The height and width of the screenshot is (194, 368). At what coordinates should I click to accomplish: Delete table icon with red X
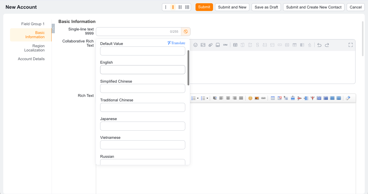click(x=280, y=98)
